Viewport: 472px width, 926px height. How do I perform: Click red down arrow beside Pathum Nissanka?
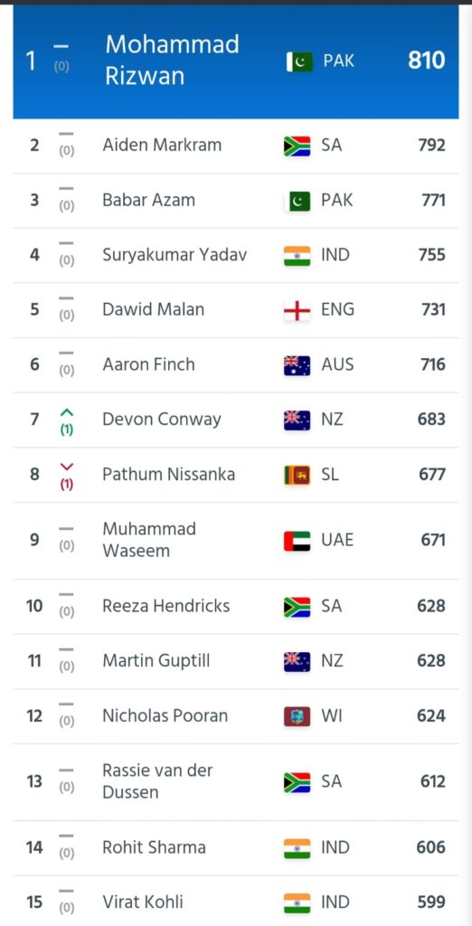pyautogui.click(x=67, y=468)
